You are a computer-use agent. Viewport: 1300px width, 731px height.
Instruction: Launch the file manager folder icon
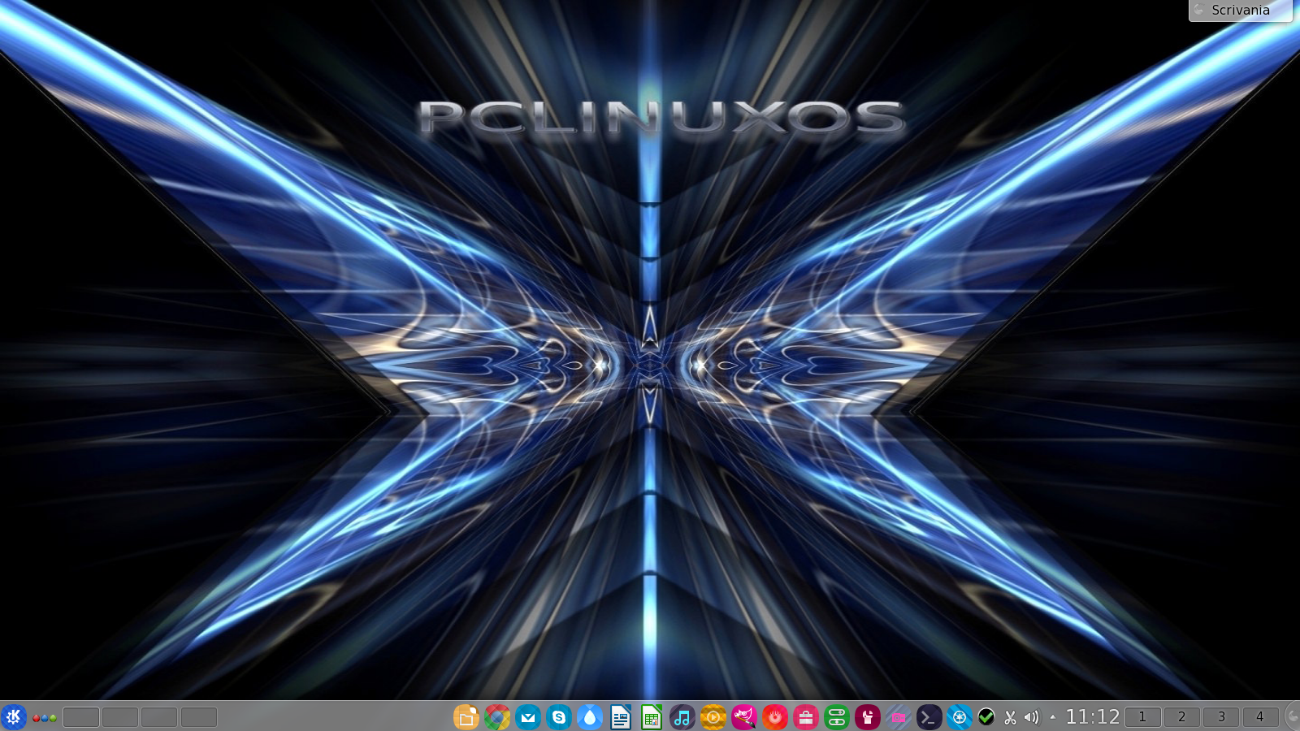tap(466, 717)
